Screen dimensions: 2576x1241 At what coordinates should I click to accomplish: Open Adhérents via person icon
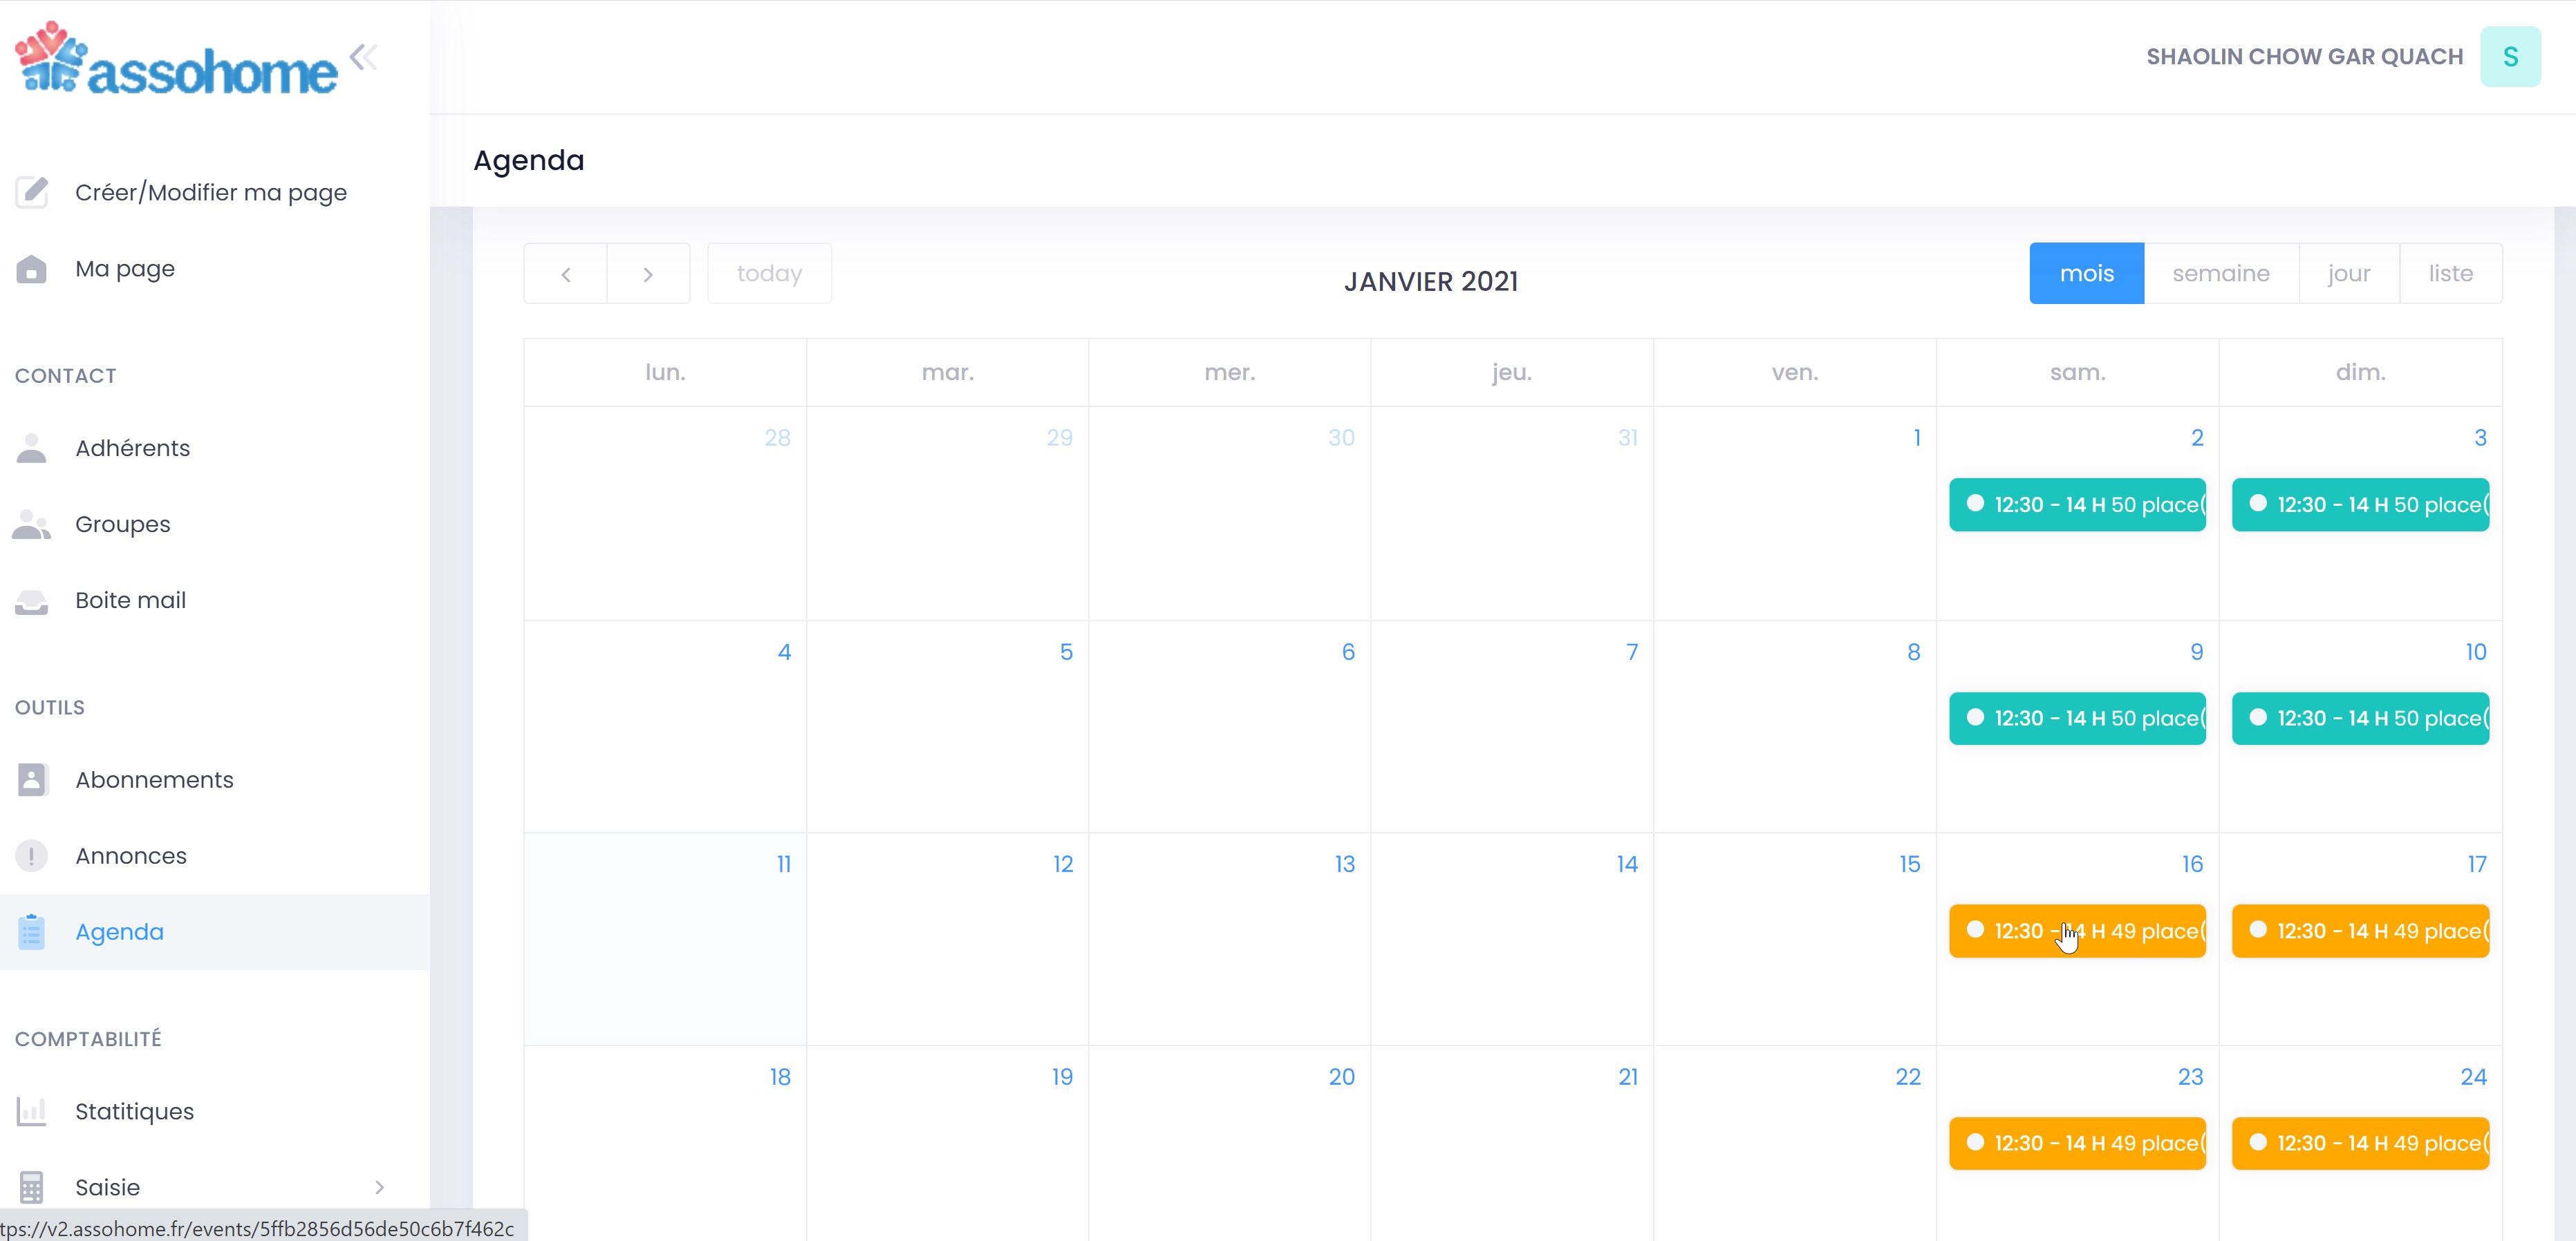tap(32, 448)
